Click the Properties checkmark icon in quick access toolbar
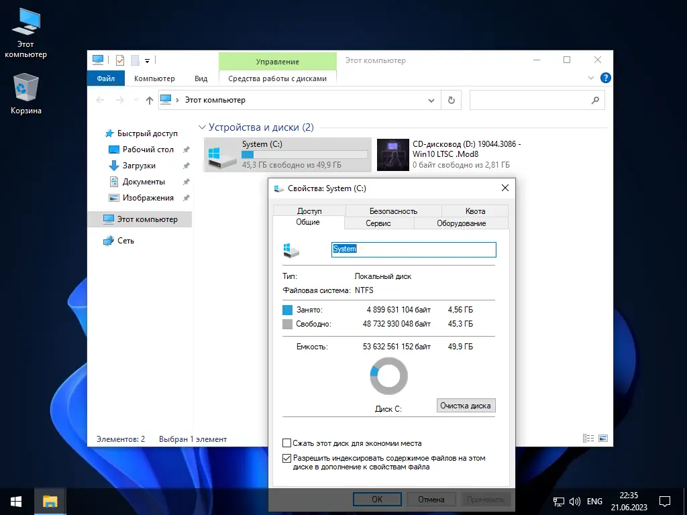Image resolution: width=687 pixels, height=515 pixels. pyautogui.click(x=120, y=60)
